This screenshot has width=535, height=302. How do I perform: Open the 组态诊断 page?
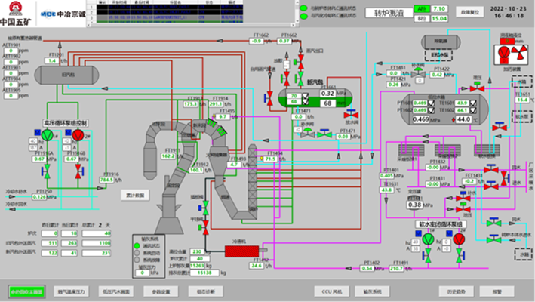coord(206,291)
